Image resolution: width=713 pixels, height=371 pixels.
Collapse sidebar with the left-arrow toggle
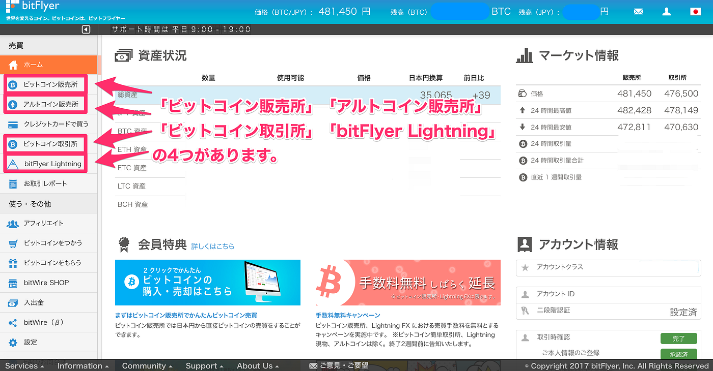(86, 29)
